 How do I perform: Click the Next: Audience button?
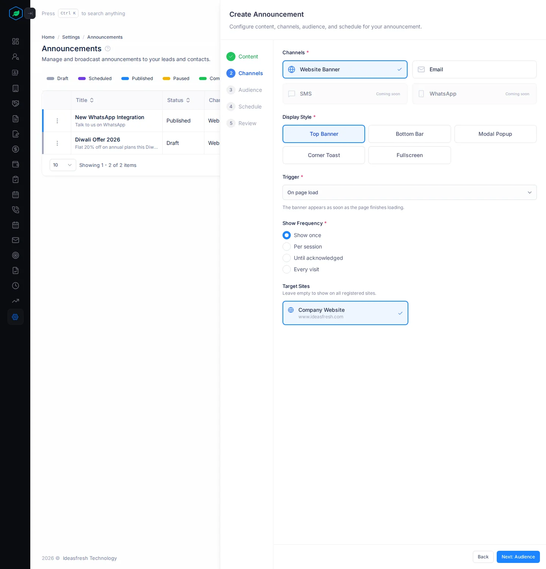pos(518,557)
